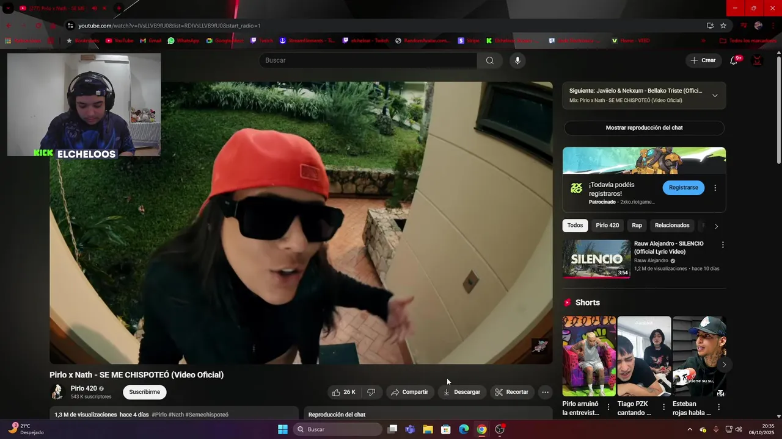The height and width of the screenshot is (439, 782).
Task: Open more actions menu beside Recortar
Action: (546, 392)
